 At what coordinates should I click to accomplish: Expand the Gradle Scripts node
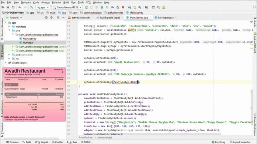pos(6,63)
